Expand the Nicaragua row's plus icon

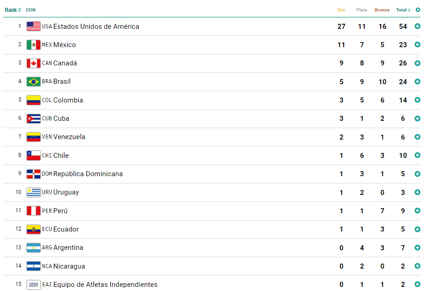pyautogui.click(x=417, y=266)
